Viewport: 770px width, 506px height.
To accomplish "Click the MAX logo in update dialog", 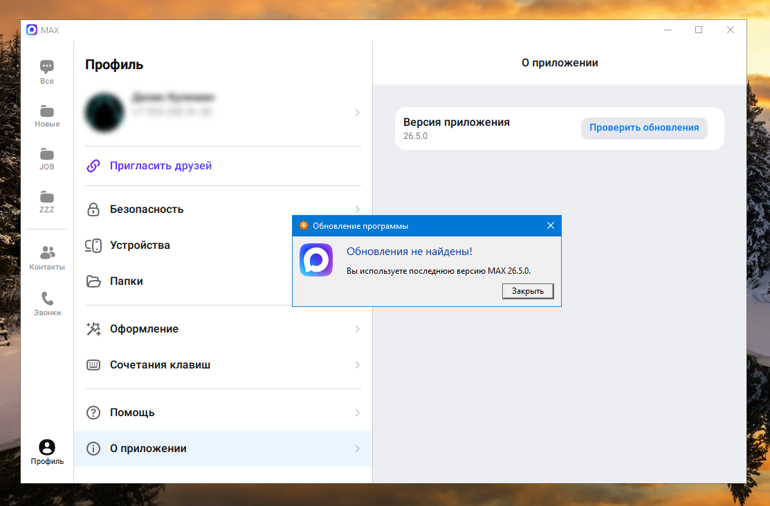I will pyautogui.click(x=316, y=260).
